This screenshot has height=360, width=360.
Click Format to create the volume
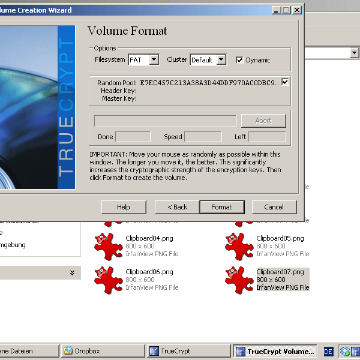pyautogui.click(x=222, y=207)
